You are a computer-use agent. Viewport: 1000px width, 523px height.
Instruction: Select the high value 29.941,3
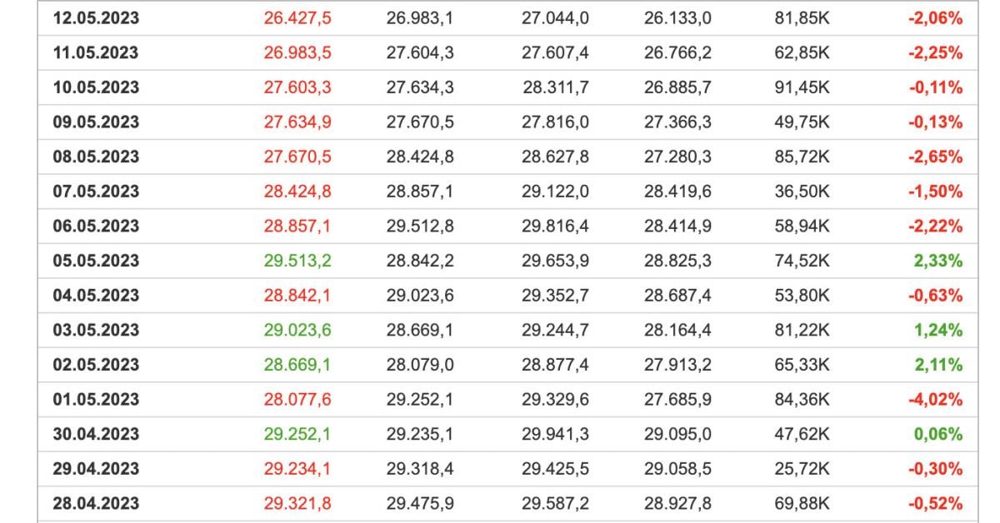[x=555, y=434]
